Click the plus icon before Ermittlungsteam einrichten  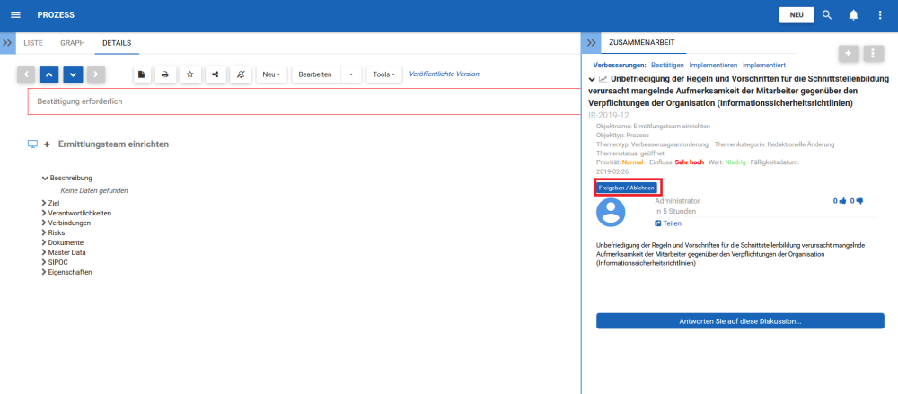tap(48, 144)
